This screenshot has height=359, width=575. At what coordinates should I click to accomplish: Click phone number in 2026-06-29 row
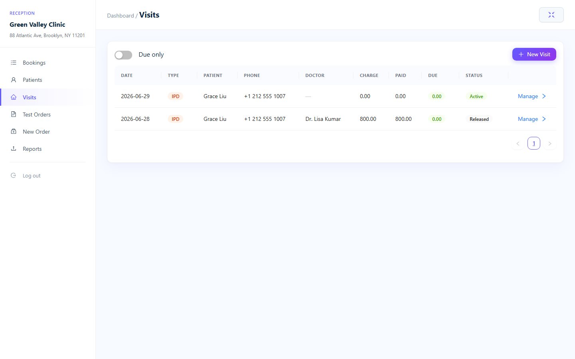(265, 96)
